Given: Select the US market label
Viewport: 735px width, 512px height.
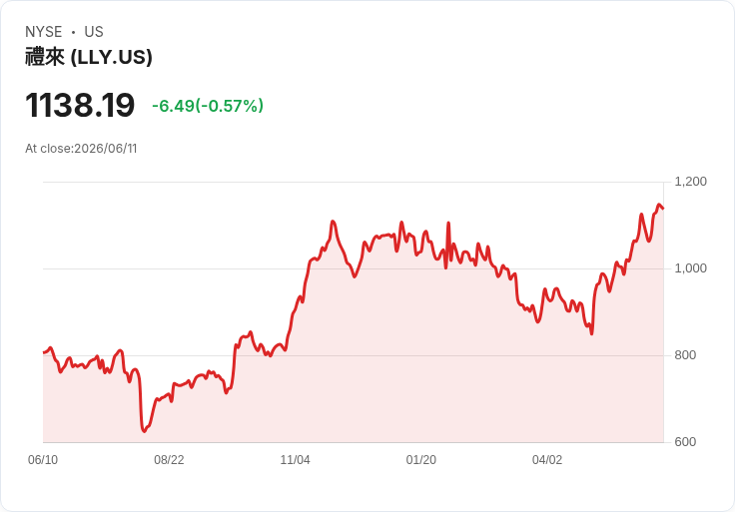Looking at the screenshot, I should [94, 32].
